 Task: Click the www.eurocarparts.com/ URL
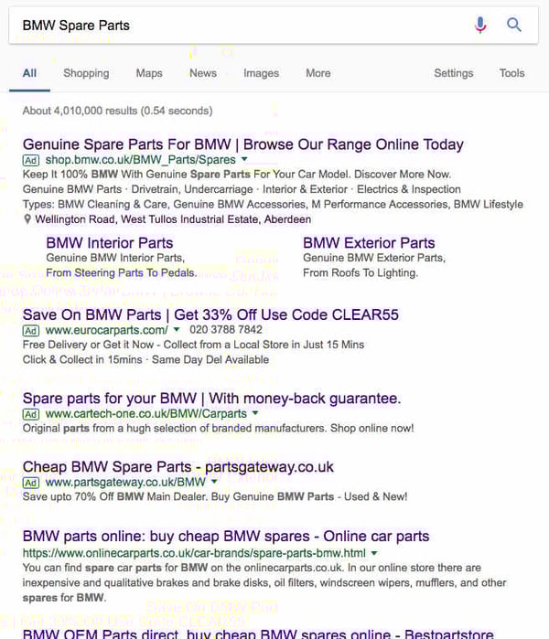click(106, 330)
